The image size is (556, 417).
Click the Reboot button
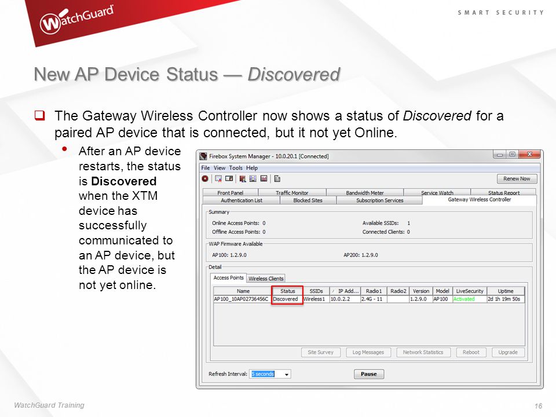471,352
